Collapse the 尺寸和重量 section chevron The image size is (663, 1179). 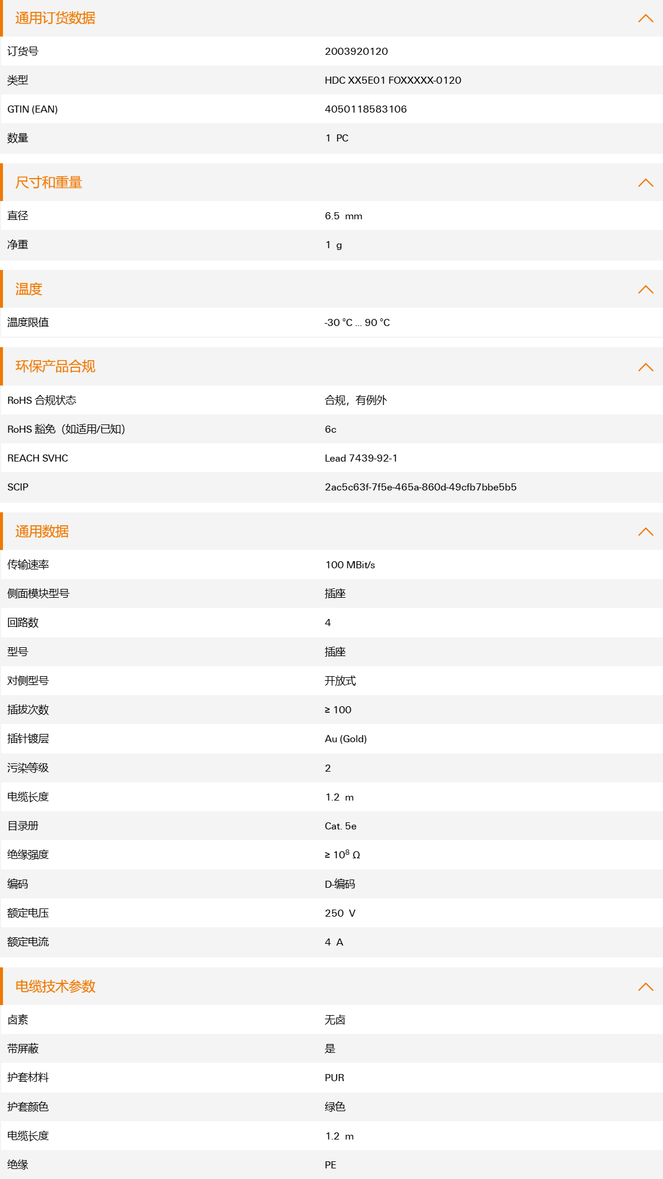(x=645, y=183)
